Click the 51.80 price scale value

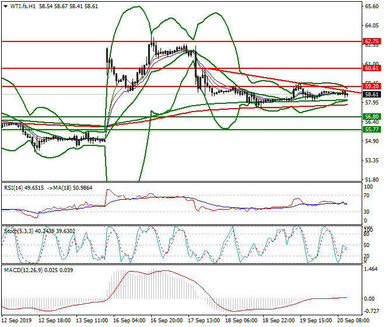point(372,180)
